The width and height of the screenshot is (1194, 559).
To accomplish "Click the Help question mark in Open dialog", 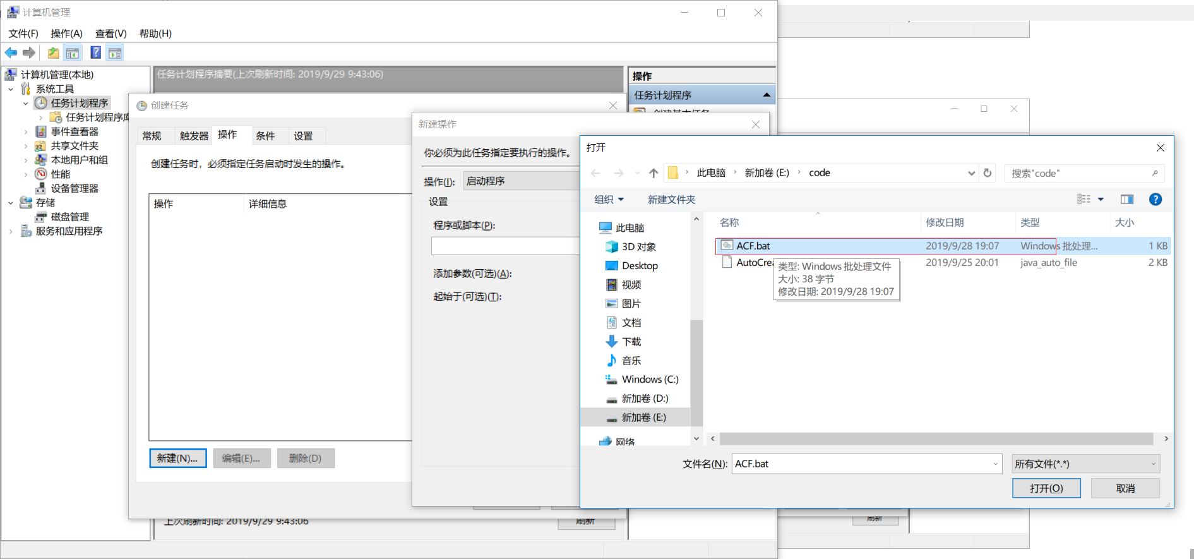I will point(1155,200).
